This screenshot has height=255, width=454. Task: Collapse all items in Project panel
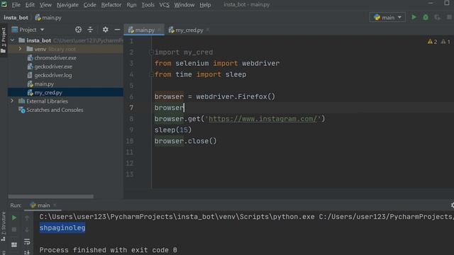[x=90, y=30]
